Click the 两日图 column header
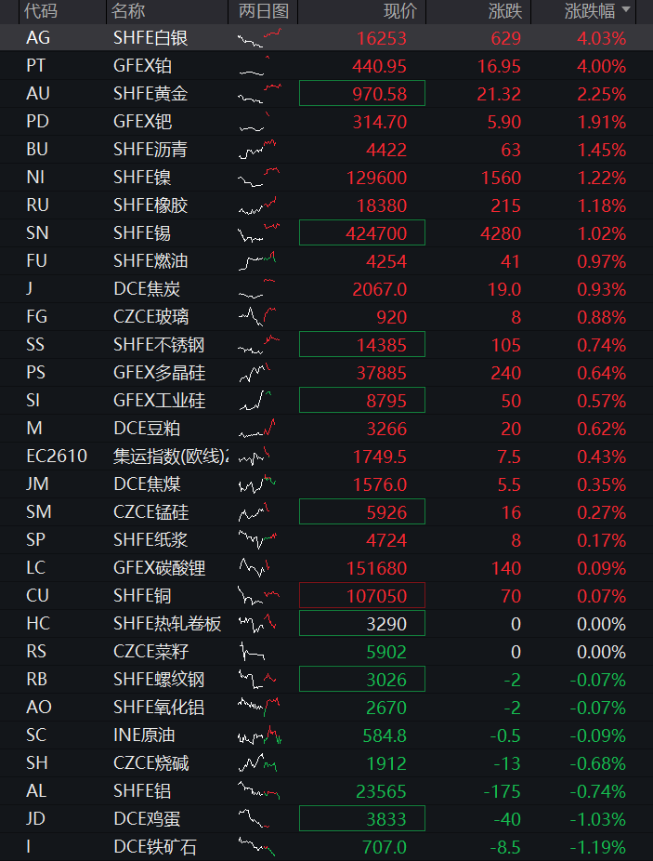The image size is (653, 861). [264, 11]
